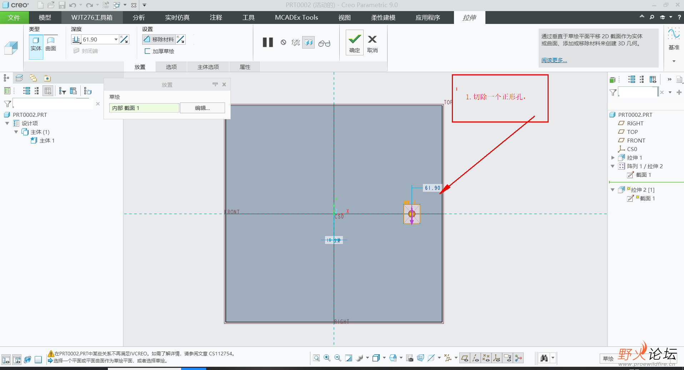The width and height of the screenshot is (684, 370).
Task: Click the add plus icon in model tree
Action: [679, 92]
